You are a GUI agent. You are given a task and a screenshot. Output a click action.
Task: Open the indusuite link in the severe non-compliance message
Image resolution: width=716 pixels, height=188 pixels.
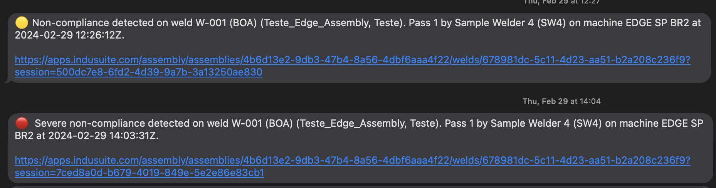pyautogui.click(x=352, y=166)
